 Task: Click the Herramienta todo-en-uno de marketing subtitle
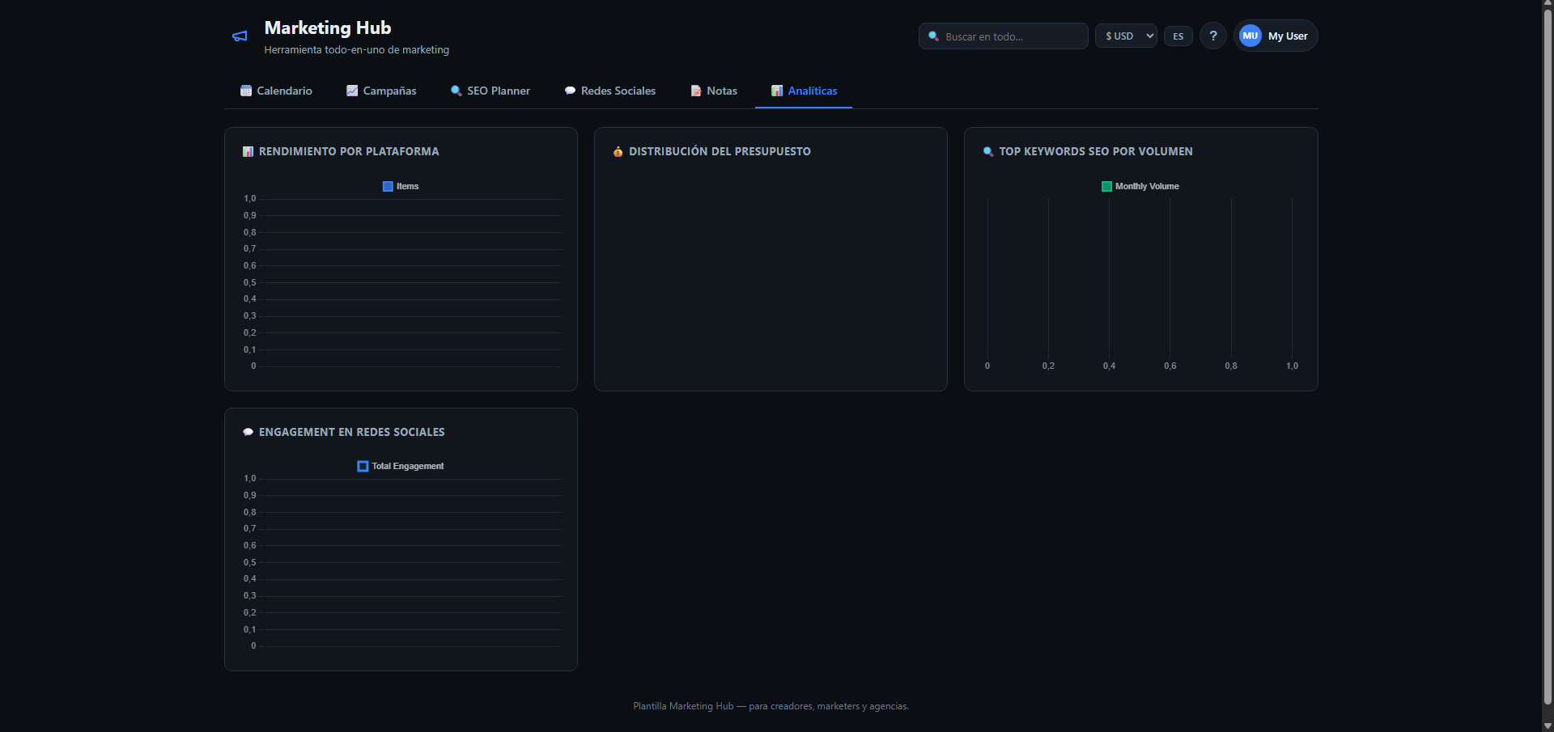coord(357,49)
